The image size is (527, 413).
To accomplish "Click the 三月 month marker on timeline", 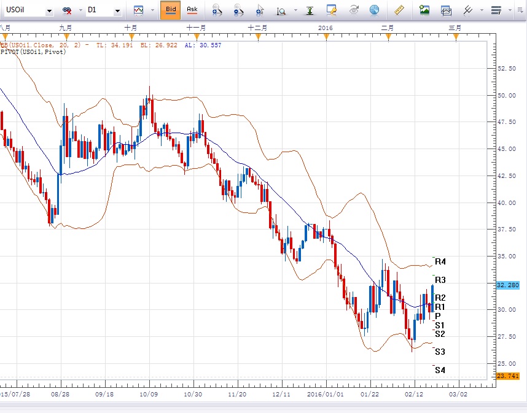I will 455,28.
